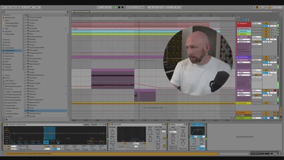Open User Library under Places
The height and width of the screenshot is (160, 284).
(9, 81)
